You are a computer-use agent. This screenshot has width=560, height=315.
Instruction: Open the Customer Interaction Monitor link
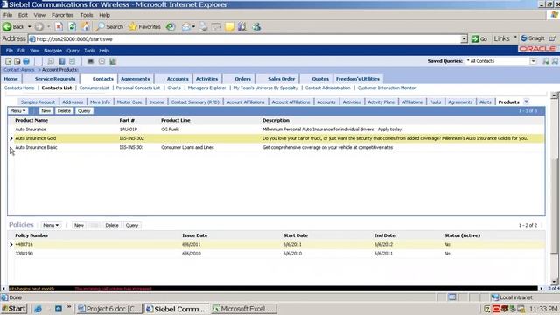pyautogui.click(x=387, y=87)
